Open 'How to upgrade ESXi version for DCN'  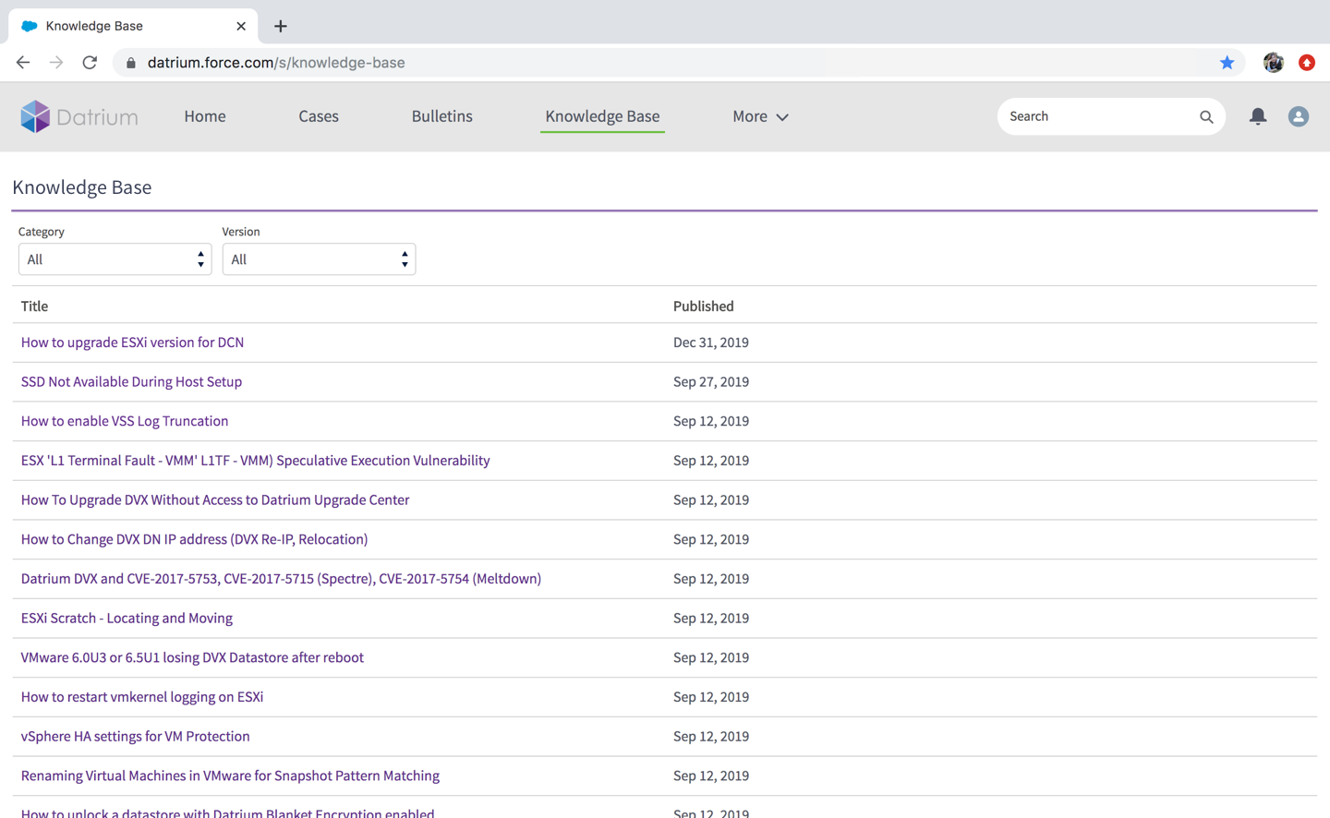click(132, 343)
